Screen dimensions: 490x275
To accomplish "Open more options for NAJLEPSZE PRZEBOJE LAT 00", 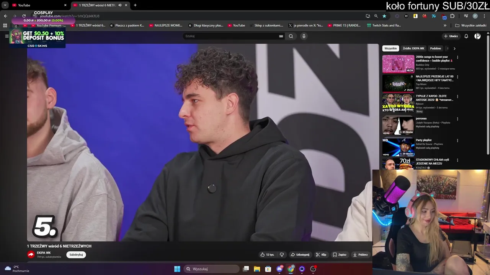I will [x=457, y=77].
